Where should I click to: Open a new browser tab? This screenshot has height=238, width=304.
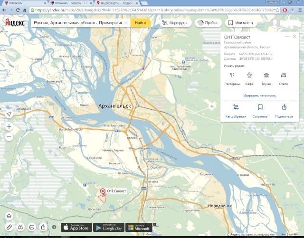tap(144, 3)
